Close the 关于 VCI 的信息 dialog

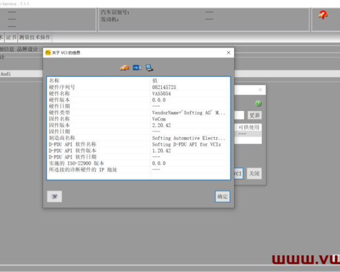tap(228, 53)
